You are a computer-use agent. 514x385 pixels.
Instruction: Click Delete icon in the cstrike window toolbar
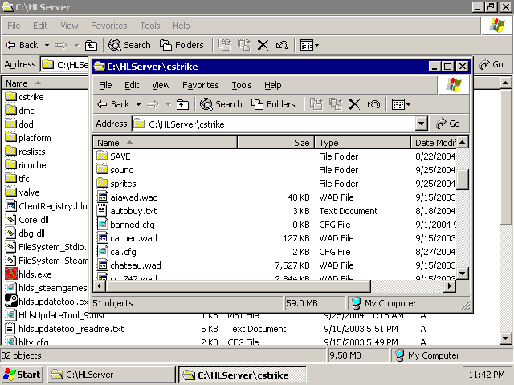click(354, 104)
